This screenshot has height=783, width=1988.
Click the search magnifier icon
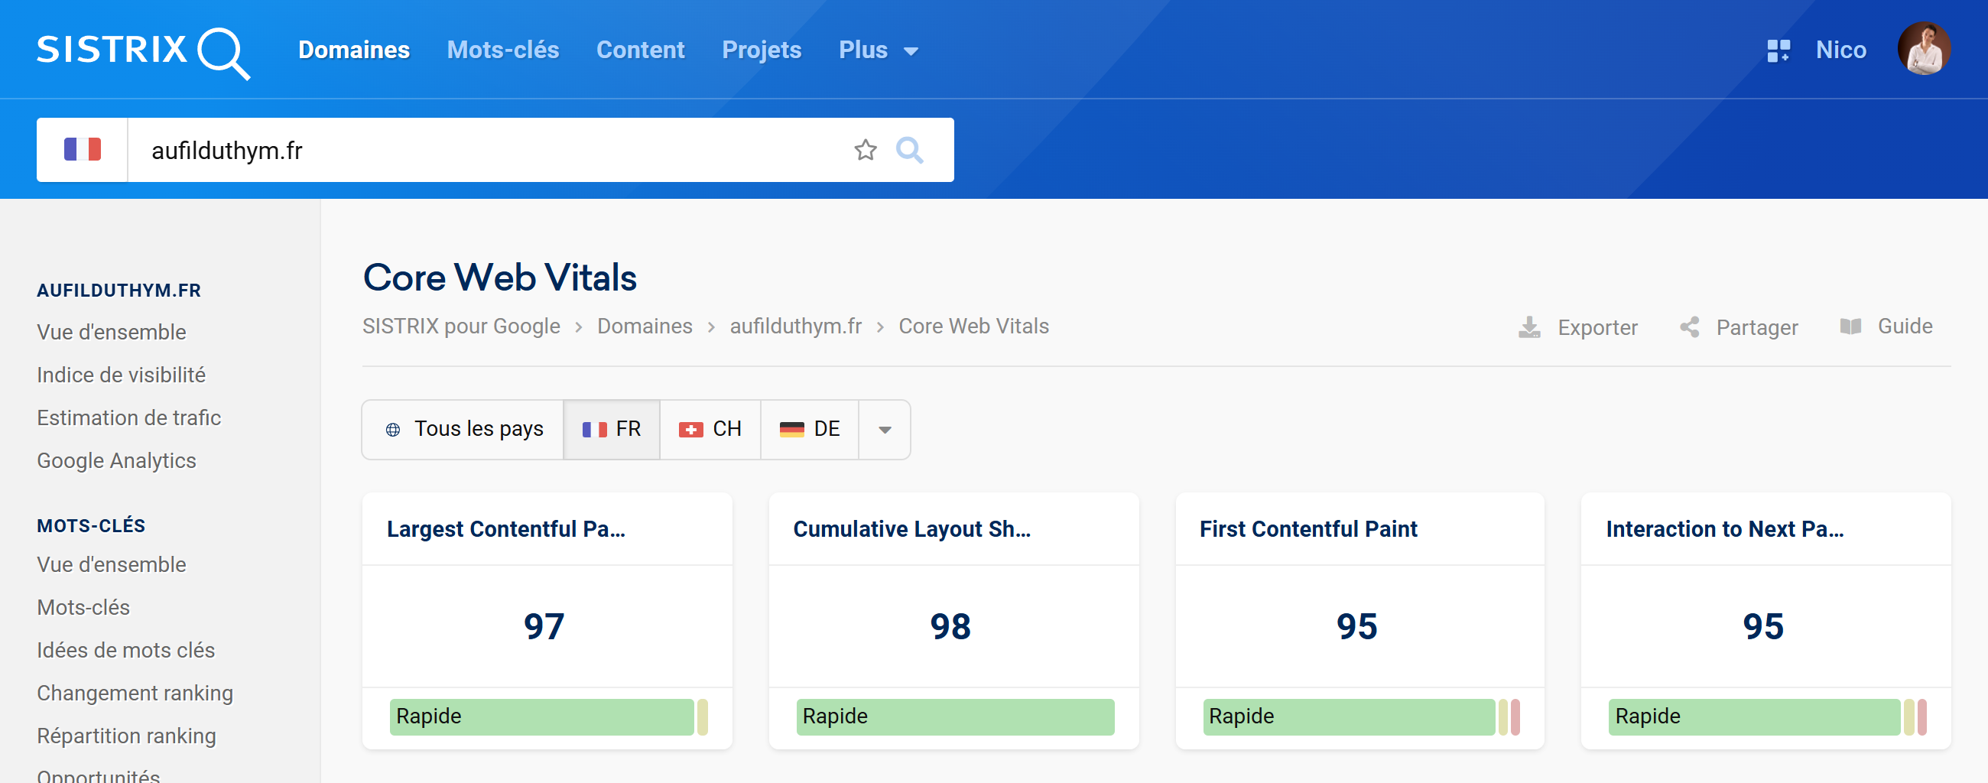pyautogui.click(x=909, y=150)
